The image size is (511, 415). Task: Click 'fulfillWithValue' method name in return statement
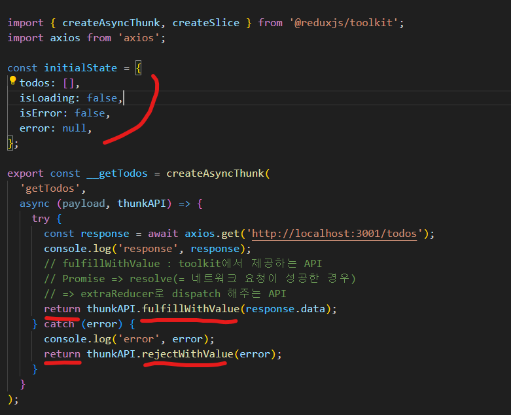[190, 309]
